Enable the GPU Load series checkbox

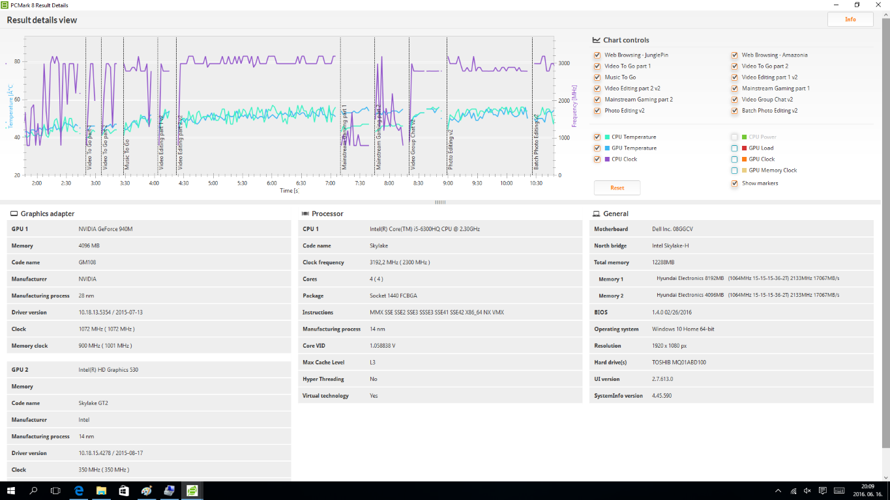pos(735,148)
